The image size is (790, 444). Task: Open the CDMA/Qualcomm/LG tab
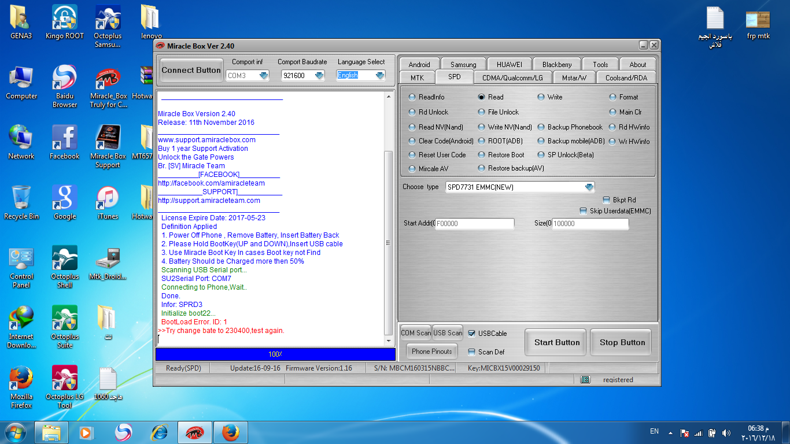click(512, 77)
